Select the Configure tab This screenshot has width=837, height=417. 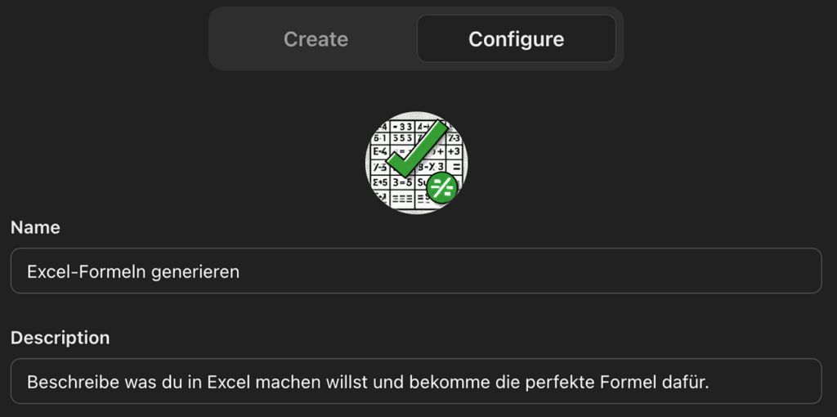coord(516,39)
